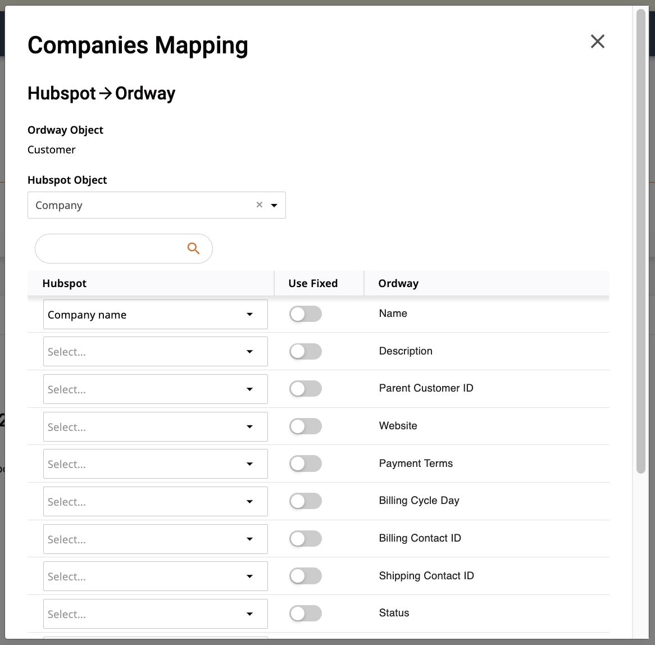Click the dialog vertical scrollbar thumb

[641, 241]
